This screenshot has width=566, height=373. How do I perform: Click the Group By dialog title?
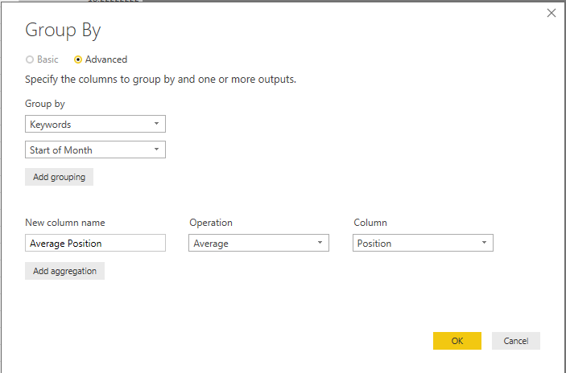[x=63, y=31]
